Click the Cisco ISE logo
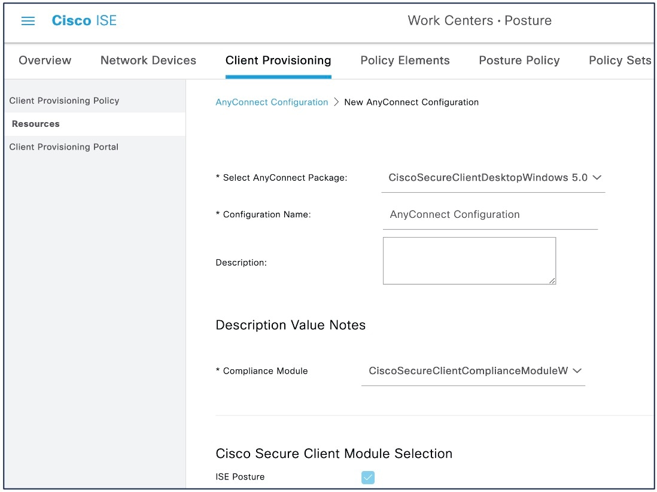The image size is (657, 492). (x=84, y=20)
